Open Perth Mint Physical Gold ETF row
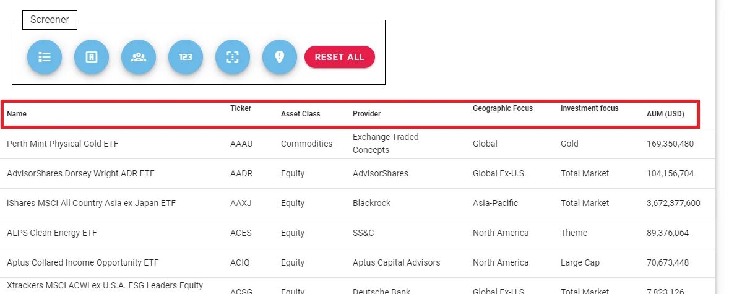 click(63, 144)
